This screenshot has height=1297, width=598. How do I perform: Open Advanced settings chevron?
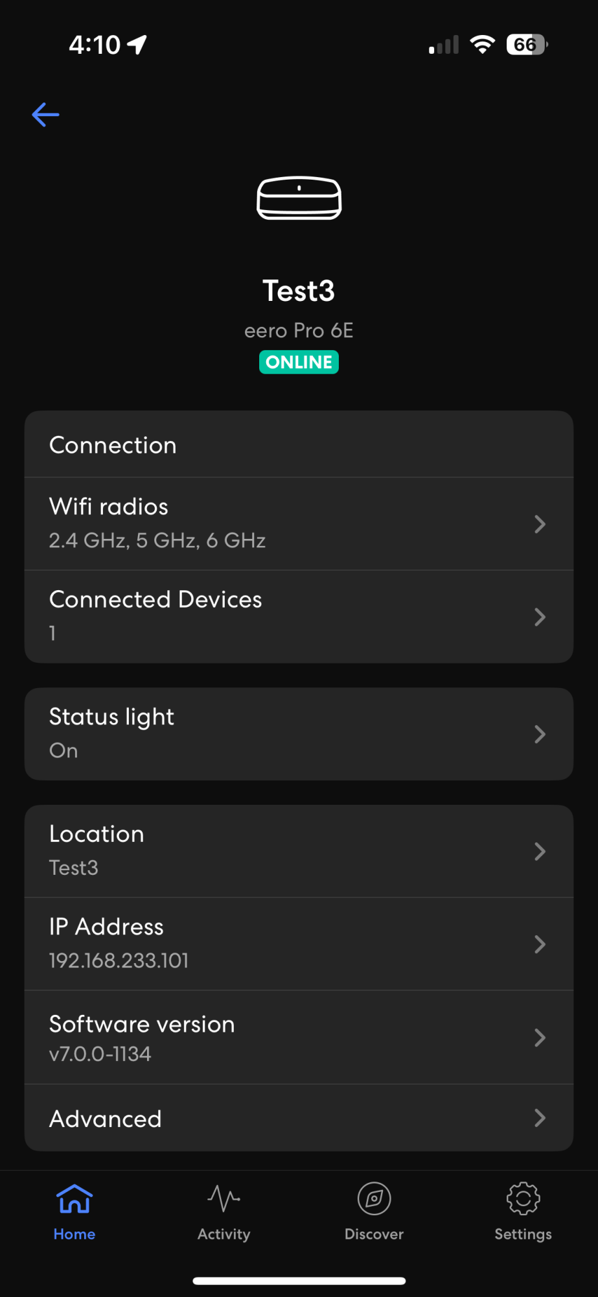click(x=540, y=1117)
